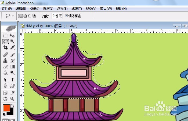This screenshot has height=121, width=188.
Task: Select the Eraser tool
Action: point(5,66)
